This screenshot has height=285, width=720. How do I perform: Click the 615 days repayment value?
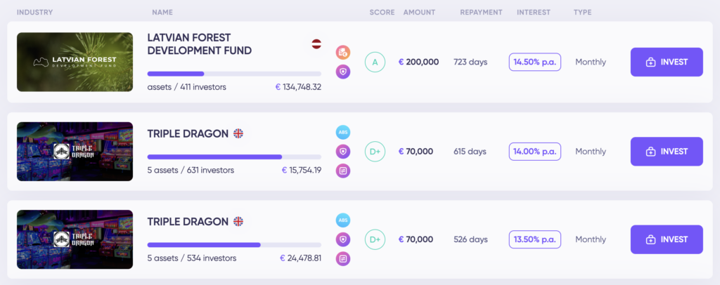coord(470,152)
